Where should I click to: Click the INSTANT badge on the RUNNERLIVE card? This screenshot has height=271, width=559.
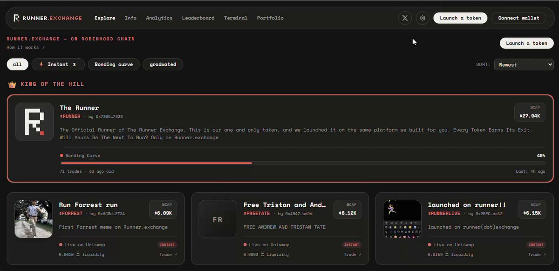536,245
